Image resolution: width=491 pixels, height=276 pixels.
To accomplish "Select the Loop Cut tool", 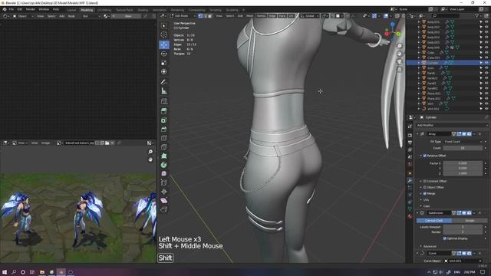I will [x=163, y=138].
